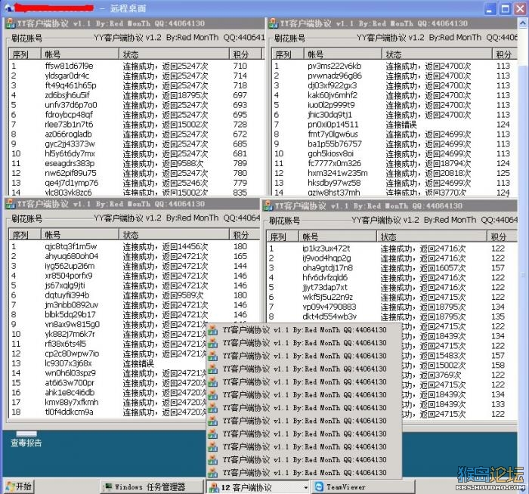Viewport: 529px width, 494px height.
Task: Select account row blbk5dq29b17
Action: [x=135, y=315]
